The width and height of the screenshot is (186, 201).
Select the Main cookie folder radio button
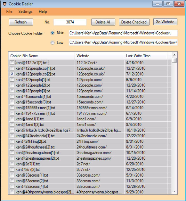(x=52, y=33)
